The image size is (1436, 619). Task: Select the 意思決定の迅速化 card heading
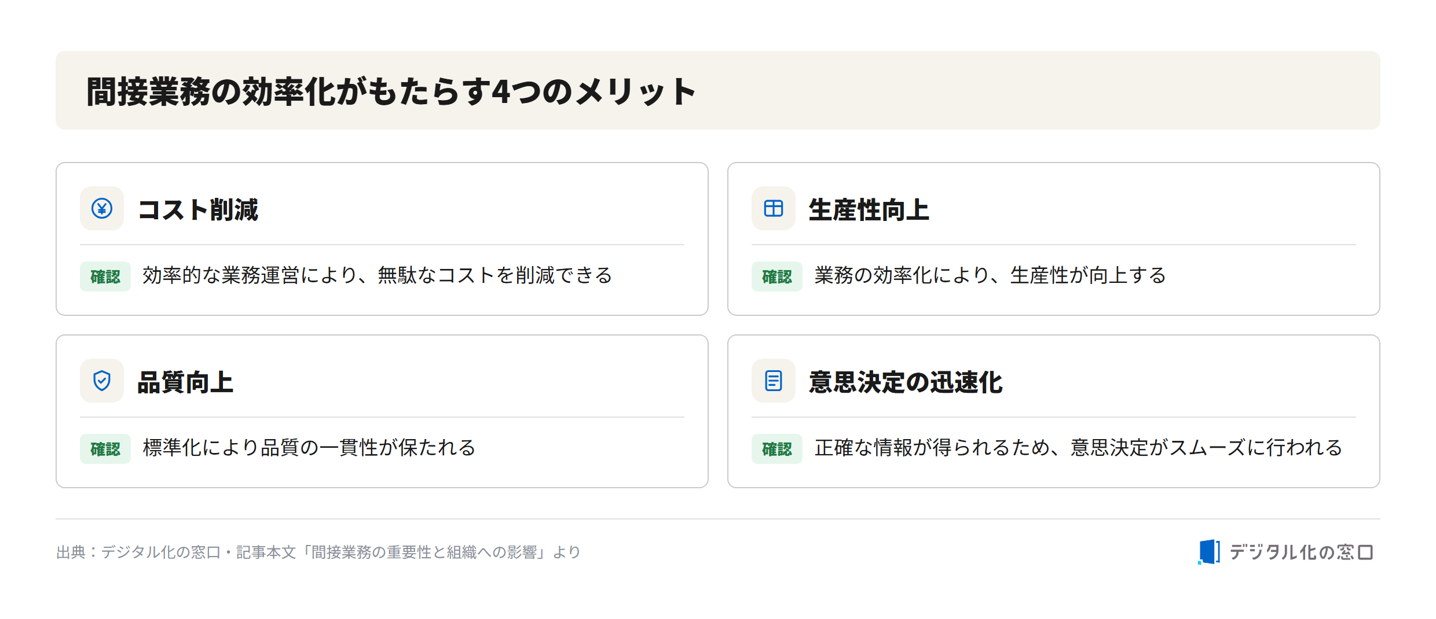pyautogui.click(x=906, y=382)
